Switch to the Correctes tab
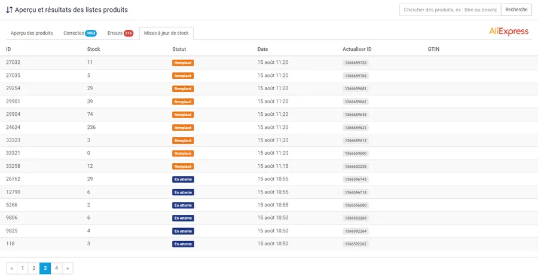 click(x=80, y=33)
